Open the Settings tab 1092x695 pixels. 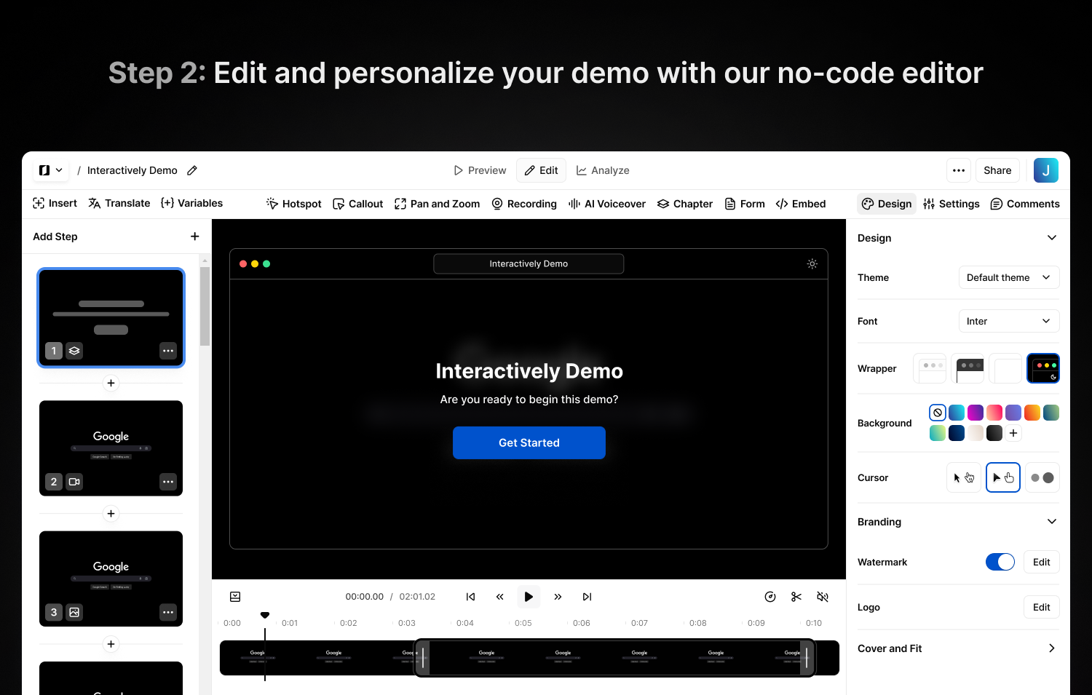click(951, 204)
